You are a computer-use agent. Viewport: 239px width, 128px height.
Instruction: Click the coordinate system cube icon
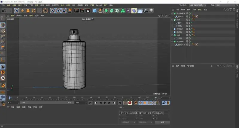pos(70,10)
